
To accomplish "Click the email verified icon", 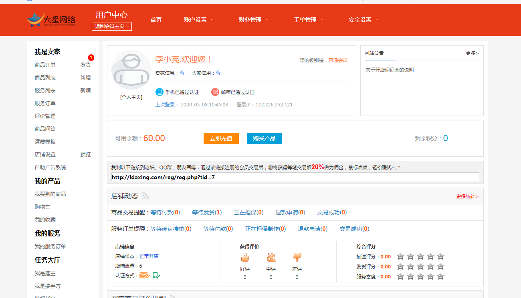I will [x=215, y=92].
